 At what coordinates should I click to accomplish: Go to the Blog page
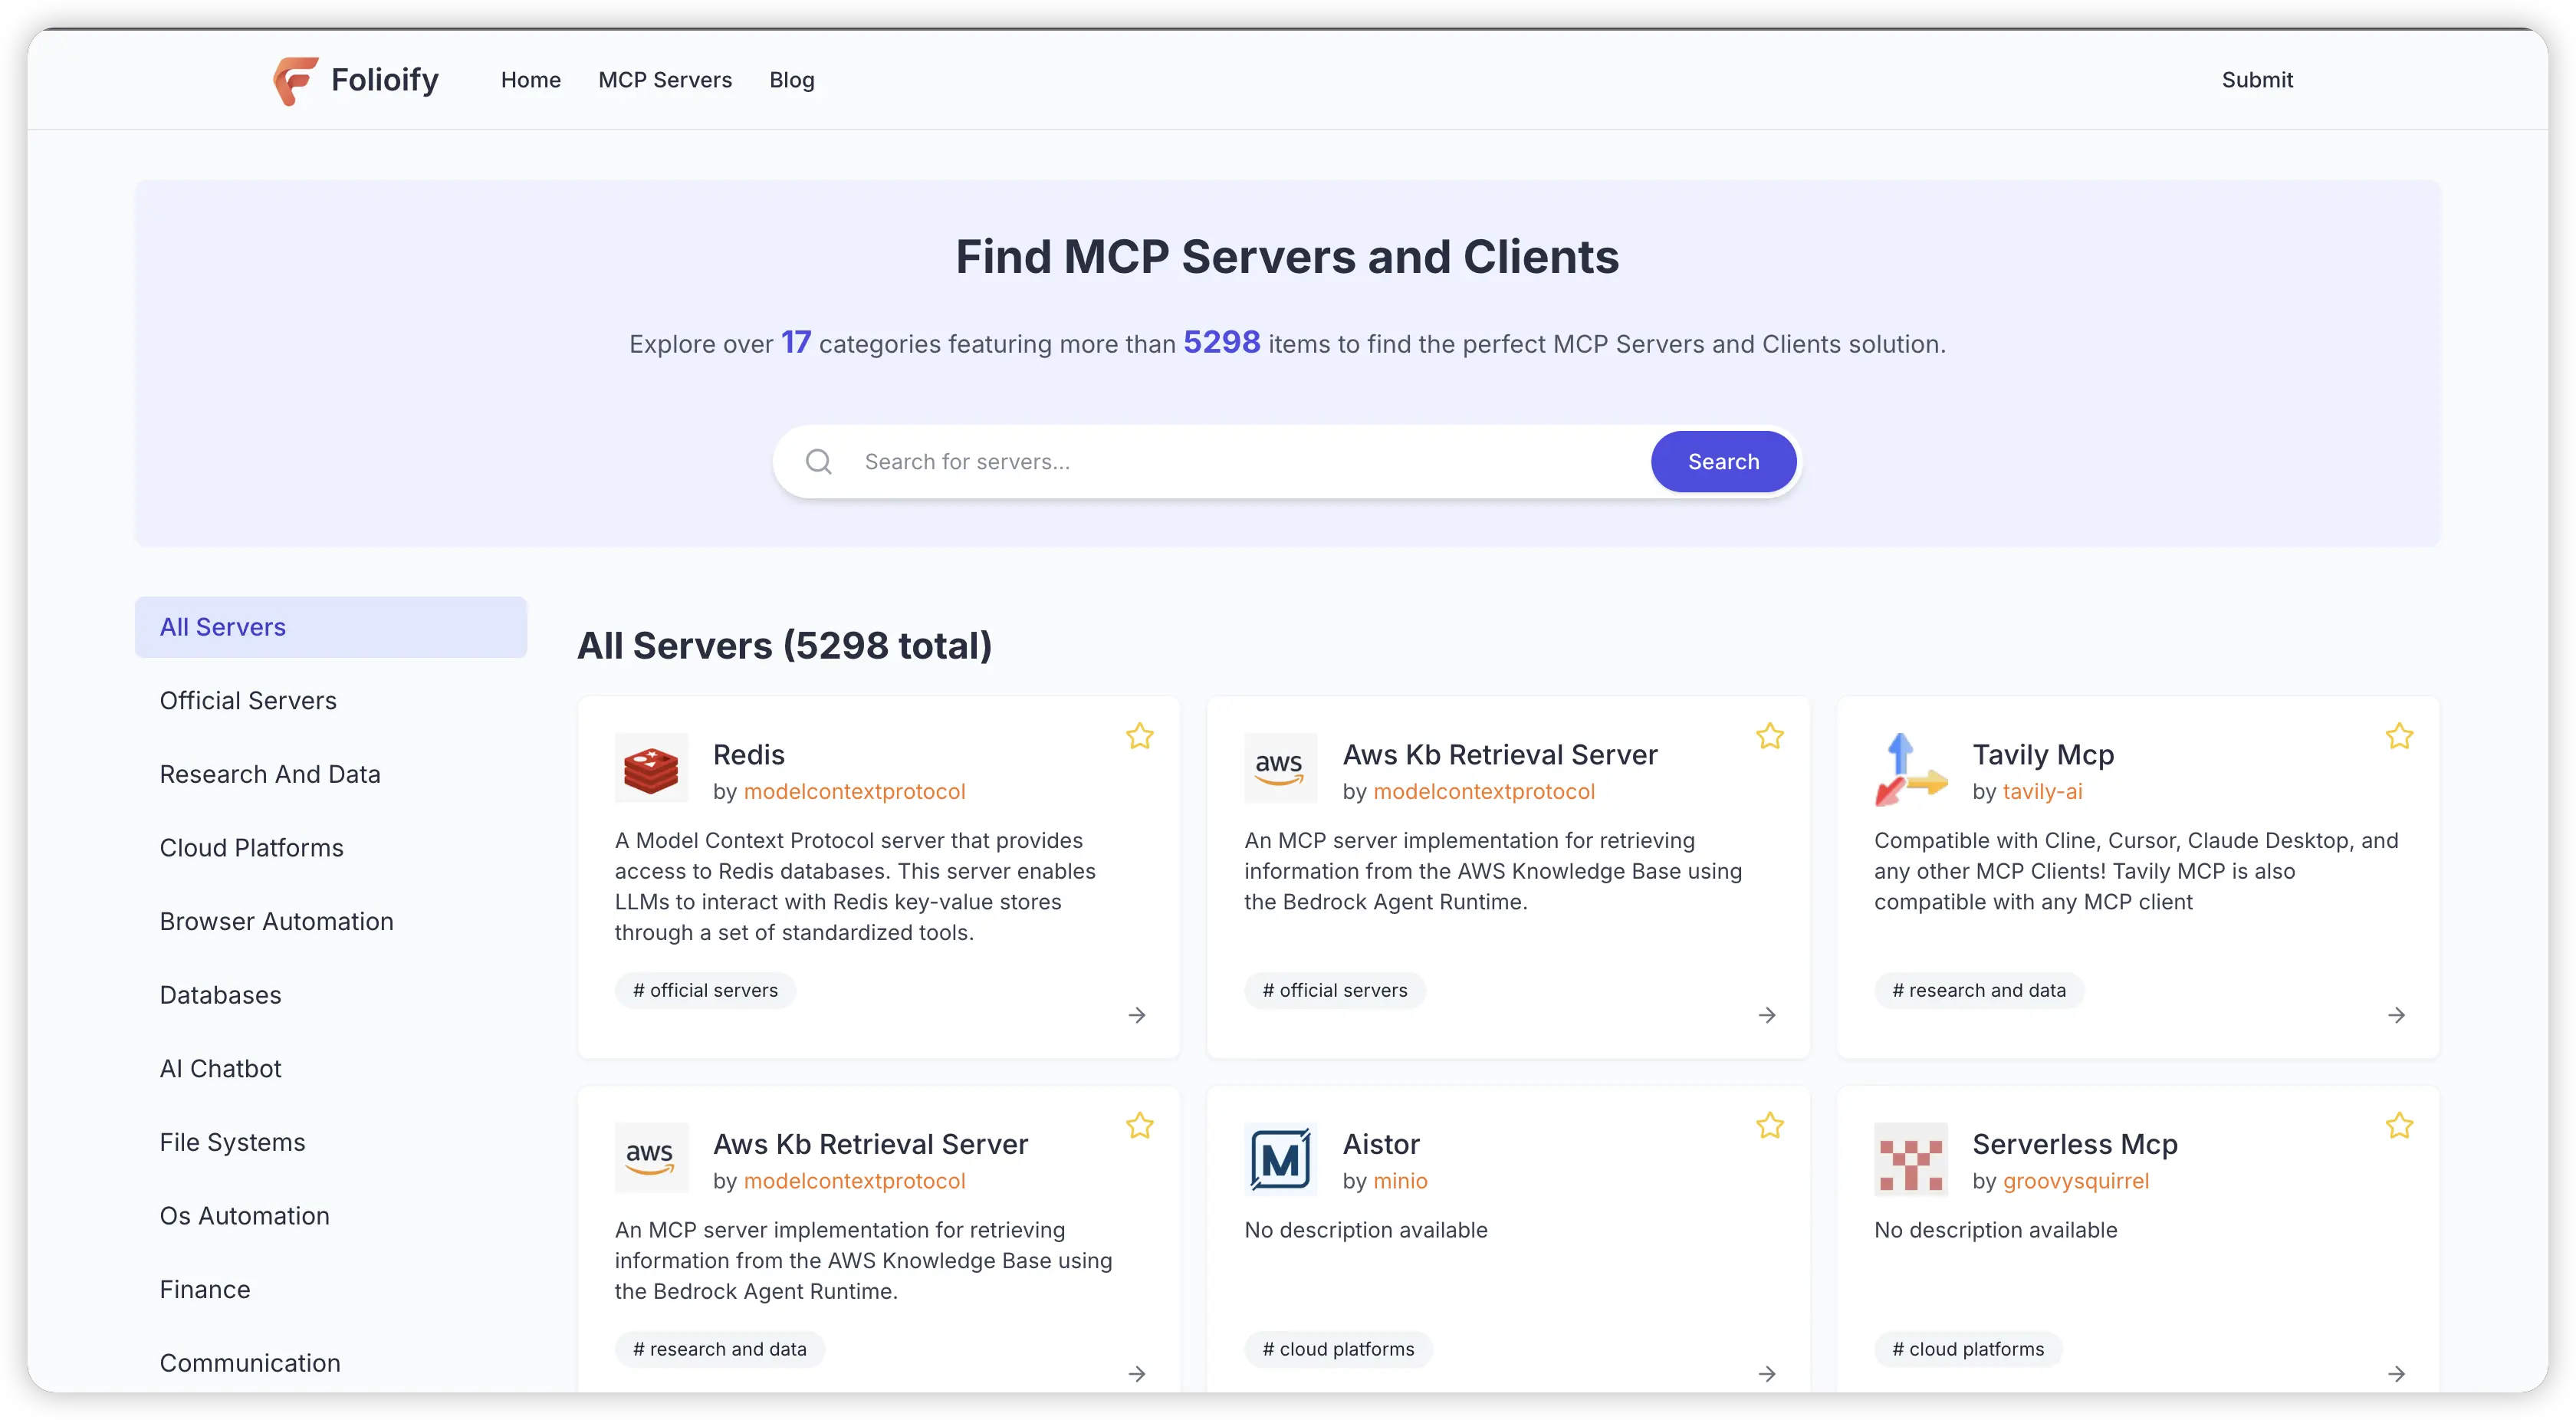point(791,80)
